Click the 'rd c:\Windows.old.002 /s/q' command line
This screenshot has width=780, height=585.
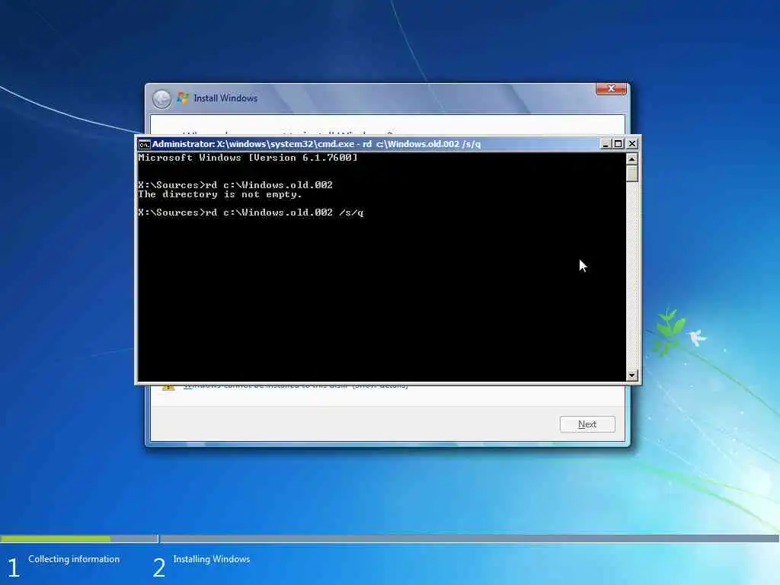point(251,213)
